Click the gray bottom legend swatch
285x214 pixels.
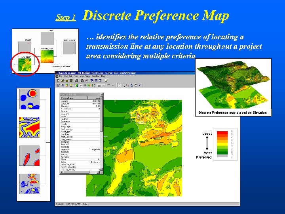[x=222, y=156]
